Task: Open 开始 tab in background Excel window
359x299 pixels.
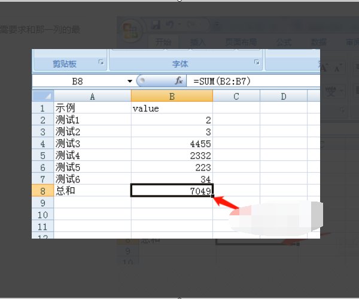Action: point(163,42)
